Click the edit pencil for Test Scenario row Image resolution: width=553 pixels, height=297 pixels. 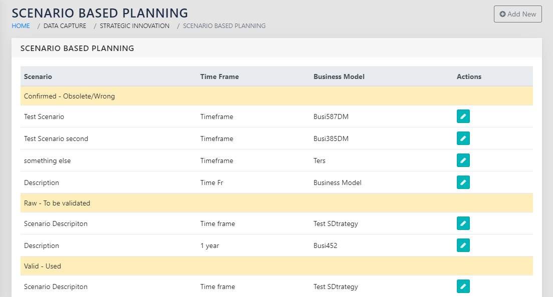click(x=463, y=116)
